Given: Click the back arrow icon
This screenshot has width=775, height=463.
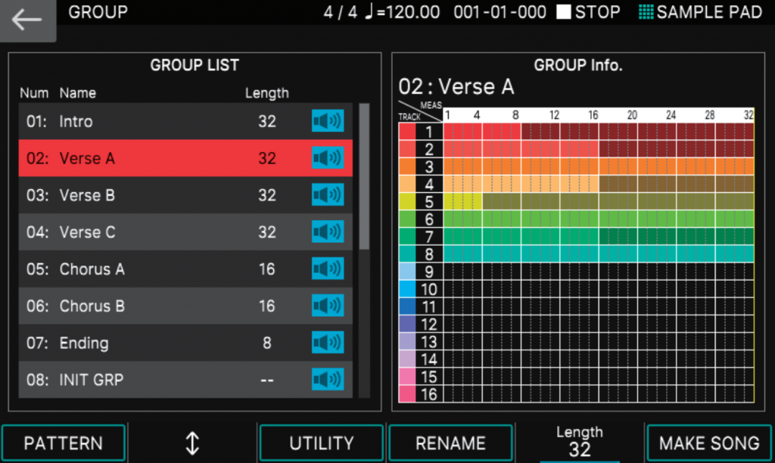Looking at the screenshot, I should coord(27,20).
